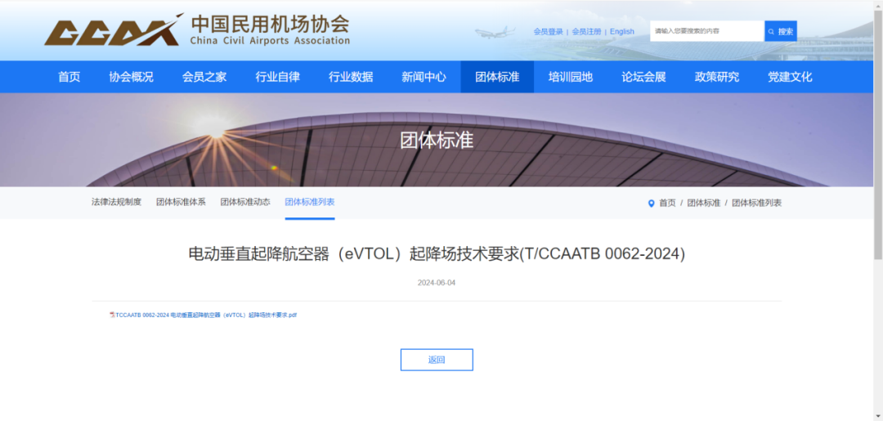The height and width of the screenshot is (421, 883).
Task: Switch to the 团体标准体系 sub-tab
Action: point(181,202)
